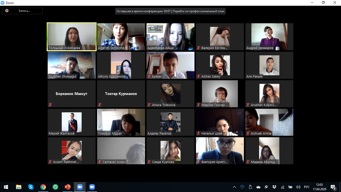Click muted mic icon beside Мадина Абильд

tap(248, 162)
